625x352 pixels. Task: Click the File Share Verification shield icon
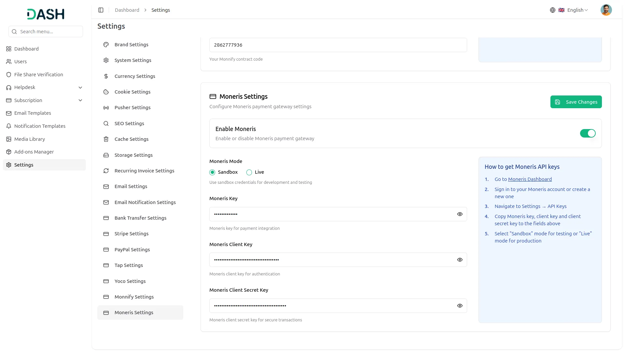click(9, 75)
